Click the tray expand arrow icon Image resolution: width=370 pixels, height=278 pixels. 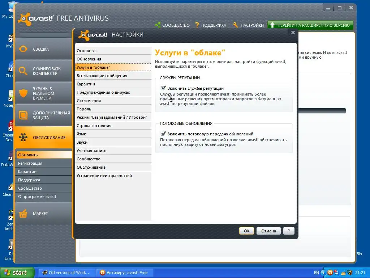click(x=323, y=273)
